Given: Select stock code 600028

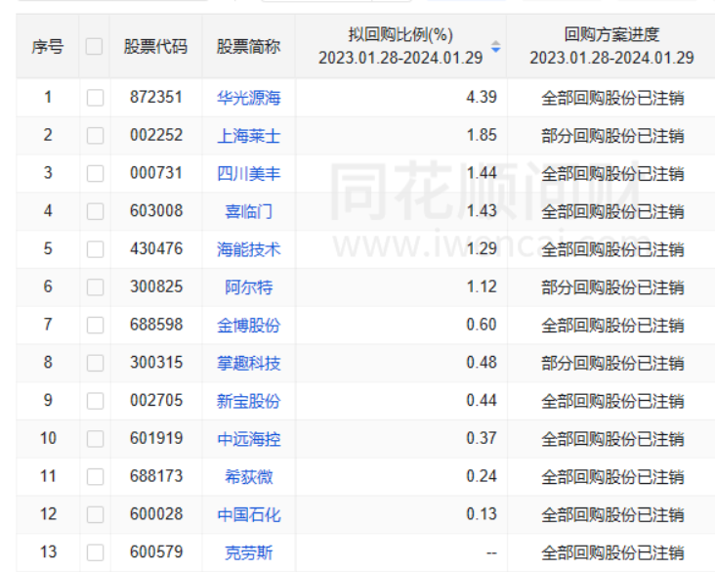Looking at the screenshot, I should coord(156,514).
